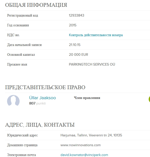
Task: Click the www.nowinnovations.com homepage address
Action: 80,145
